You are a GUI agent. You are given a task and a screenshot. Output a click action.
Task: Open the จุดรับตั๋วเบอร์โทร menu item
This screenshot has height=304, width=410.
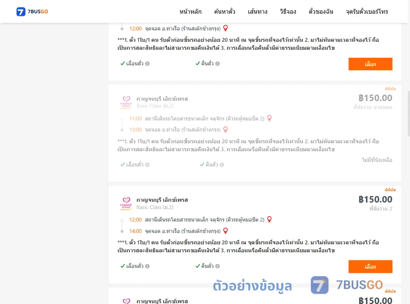click(x=367, y=11)
